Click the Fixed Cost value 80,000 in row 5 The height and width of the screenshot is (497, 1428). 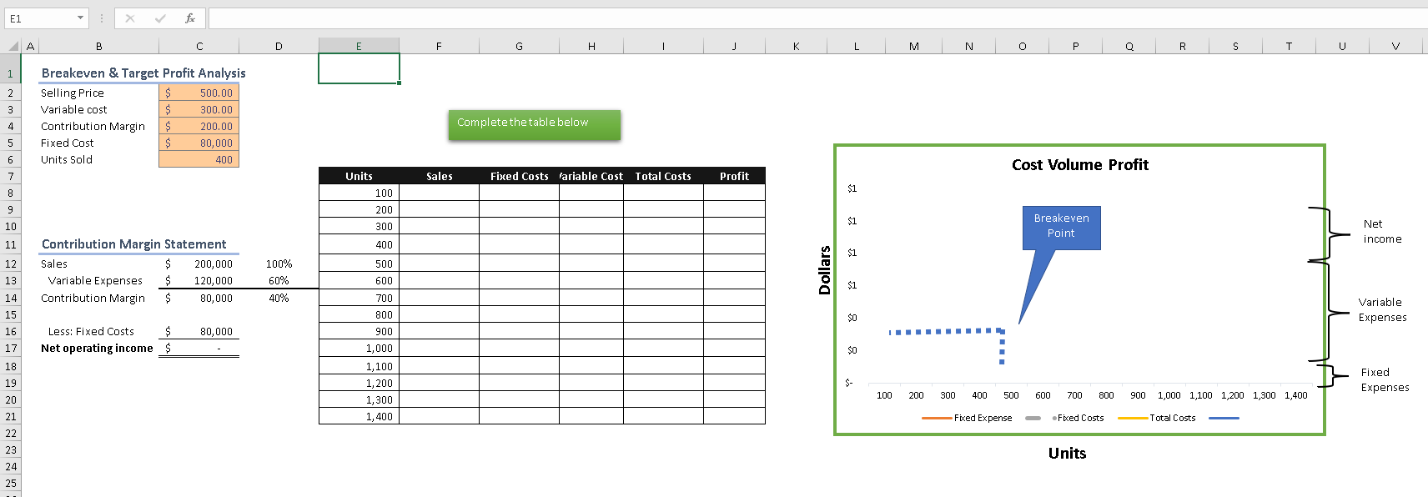[199, 143]
